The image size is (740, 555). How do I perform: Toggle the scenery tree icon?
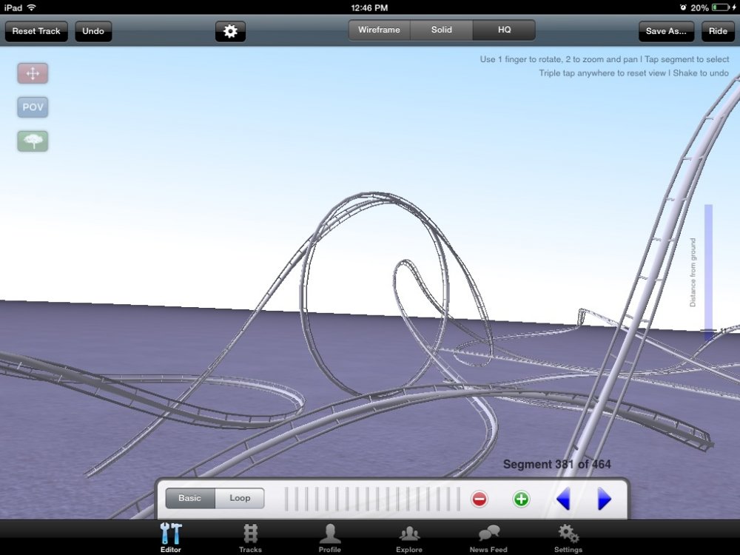click(33, 141)
